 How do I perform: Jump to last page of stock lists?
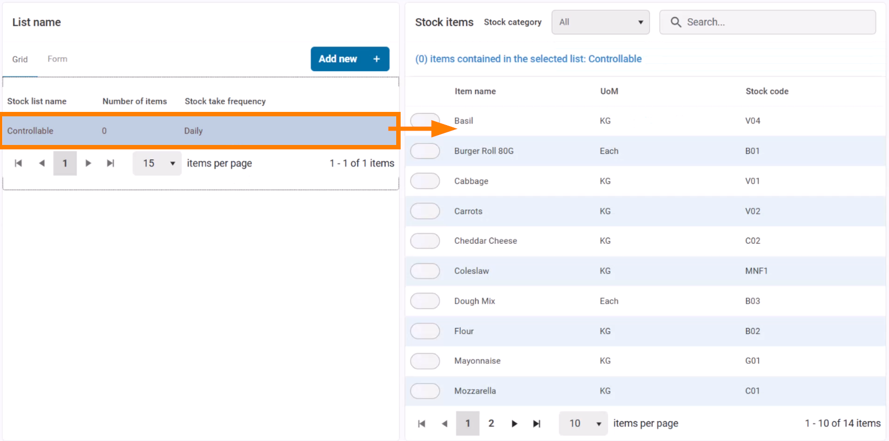[110, 163]
